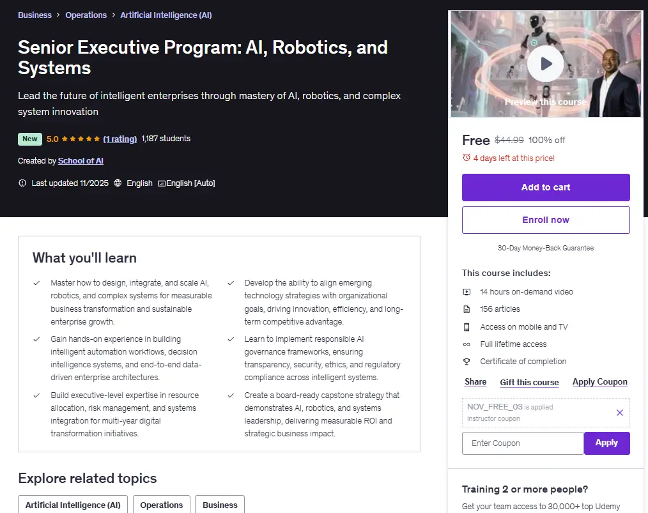
Task: Remove the applied NOV_FREE_03 coupon
Action: 619,413
